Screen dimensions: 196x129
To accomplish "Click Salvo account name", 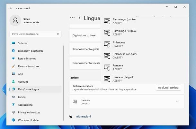I will pyautogui.click(x=27, y=19).
